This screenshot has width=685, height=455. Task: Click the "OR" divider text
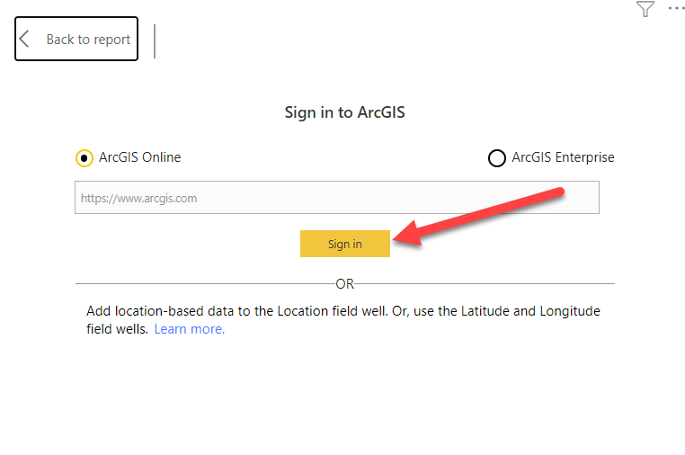345,284
